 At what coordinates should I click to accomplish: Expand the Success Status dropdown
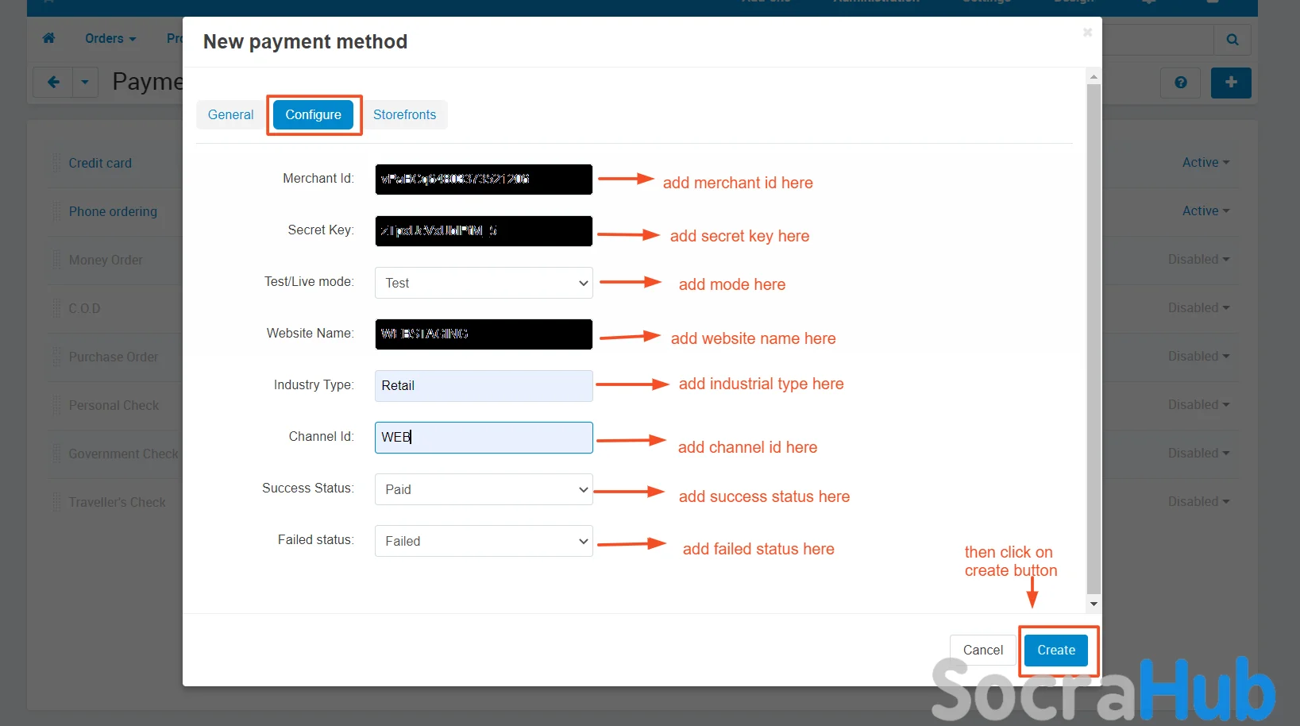point(484,489)
